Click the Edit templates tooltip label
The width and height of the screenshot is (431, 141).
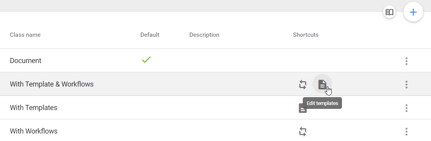click(x=322, y=103)
